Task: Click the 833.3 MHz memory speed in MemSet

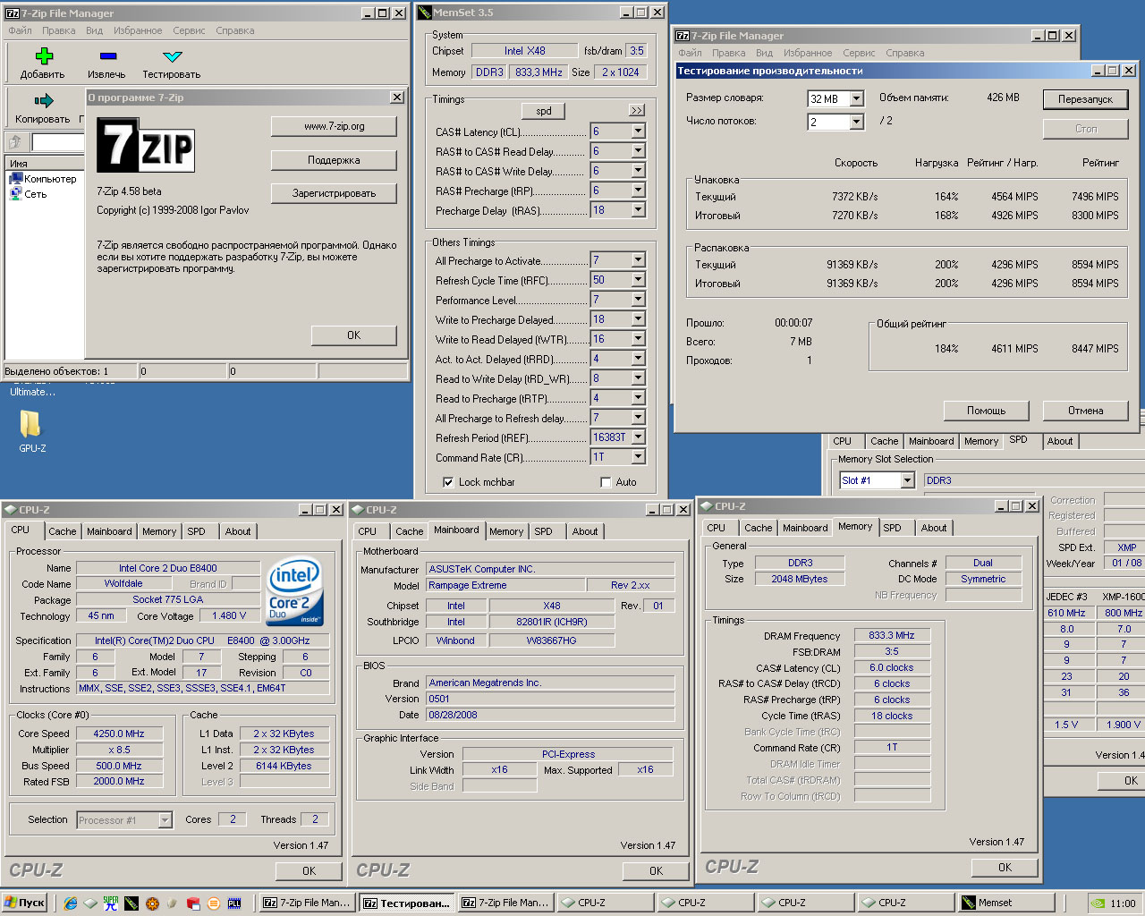Action: 539,72
